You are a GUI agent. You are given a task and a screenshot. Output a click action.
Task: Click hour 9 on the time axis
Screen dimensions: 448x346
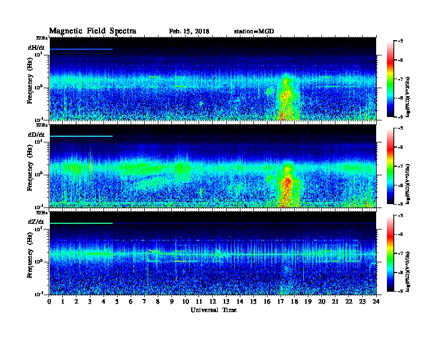pos(172,302)
